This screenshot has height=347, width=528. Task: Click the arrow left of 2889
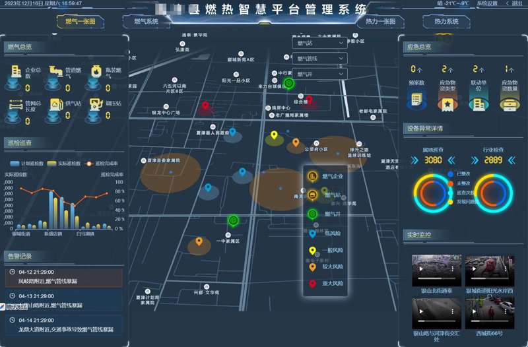tap(475, 160)
